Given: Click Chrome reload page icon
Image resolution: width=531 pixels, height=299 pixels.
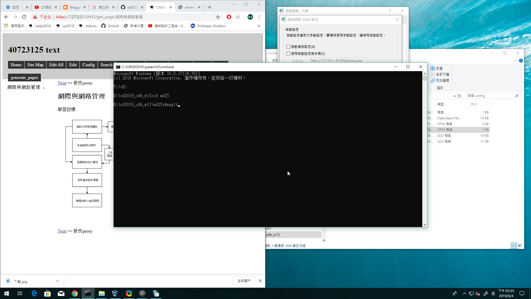Looking at the screenshot, I should pos(24,17).
